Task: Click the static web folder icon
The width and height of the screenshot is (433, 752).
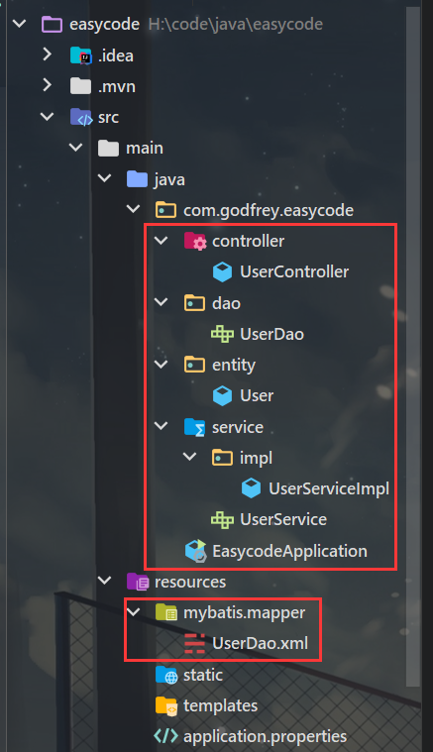Action: coord(166,675)
